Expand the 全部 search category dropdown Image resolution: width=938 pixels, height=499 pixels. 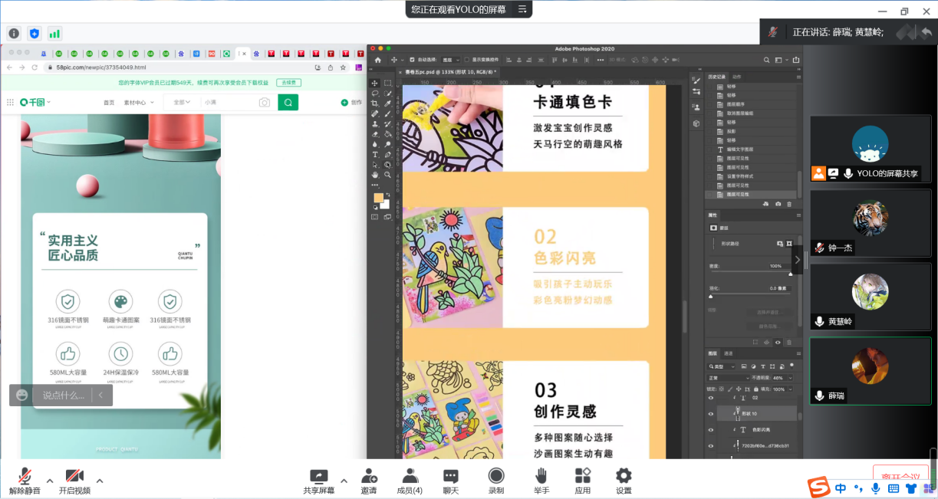(x=183, y=103)
